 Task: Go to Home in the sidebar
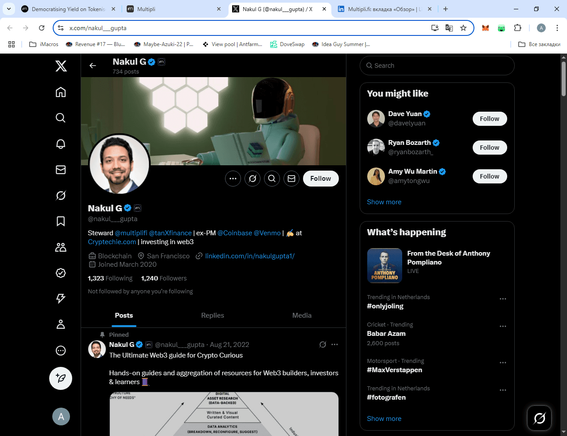[61, 92]
